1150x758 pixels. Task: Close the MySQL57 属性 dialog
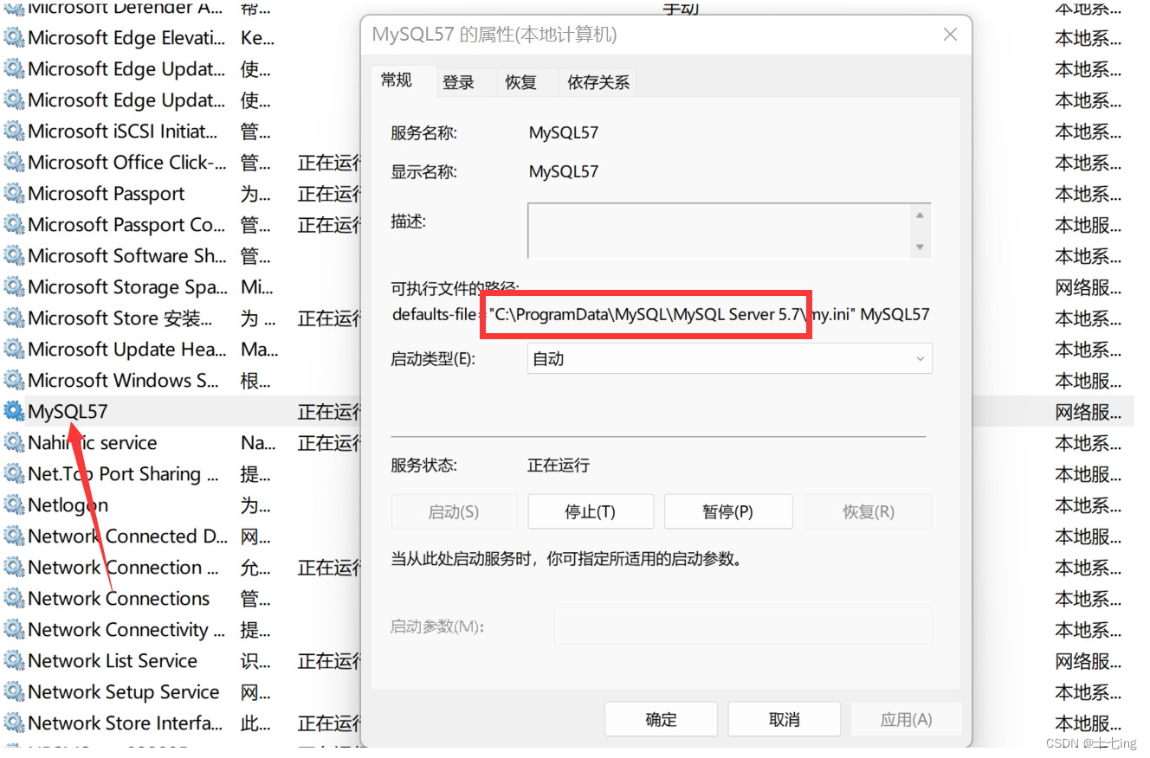pos(950,35)
